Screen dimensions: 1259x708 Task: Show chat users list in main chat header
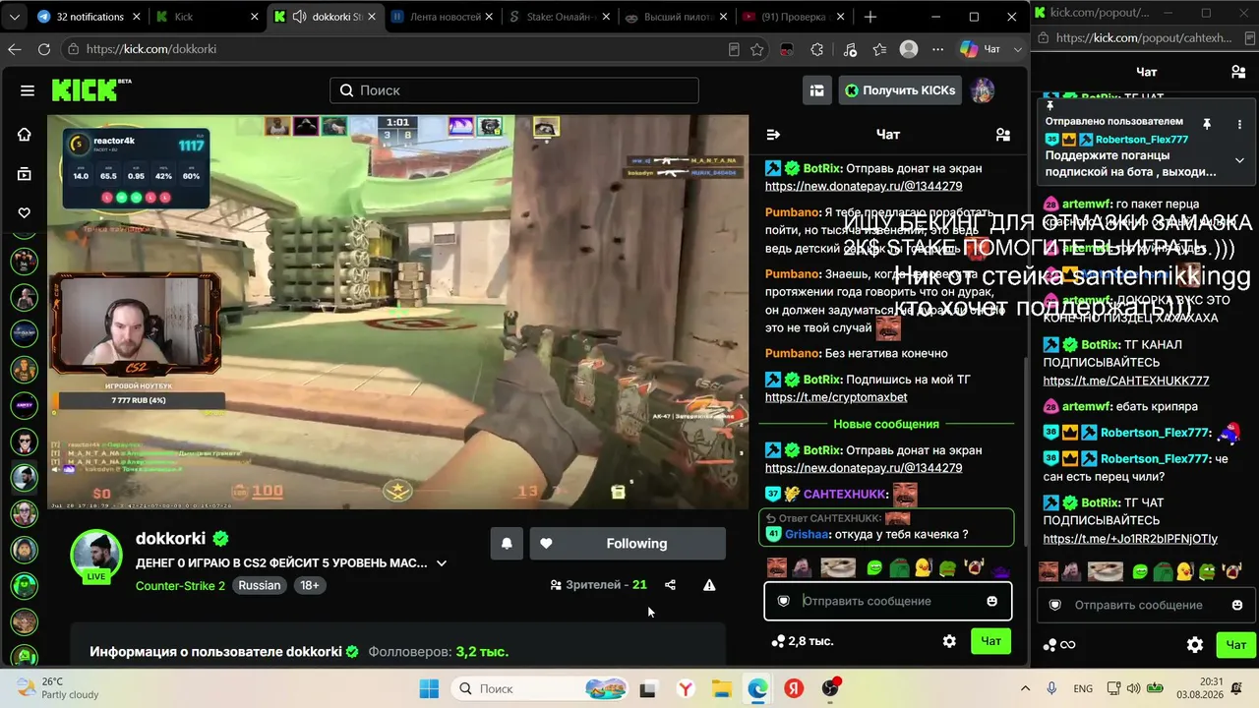coord(1002,135)
